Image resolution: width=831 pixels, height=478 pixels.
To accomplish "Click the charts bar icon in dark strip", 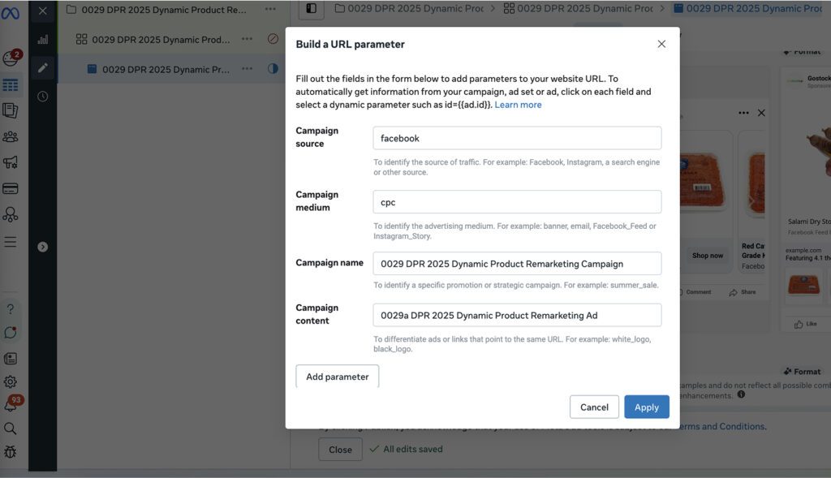I will pyautogui.click(x=42, y=39).
